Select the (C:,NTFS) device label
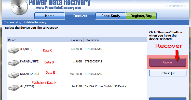Image resolution: width=191 pixels, height=100 pixels. (26, 49)
